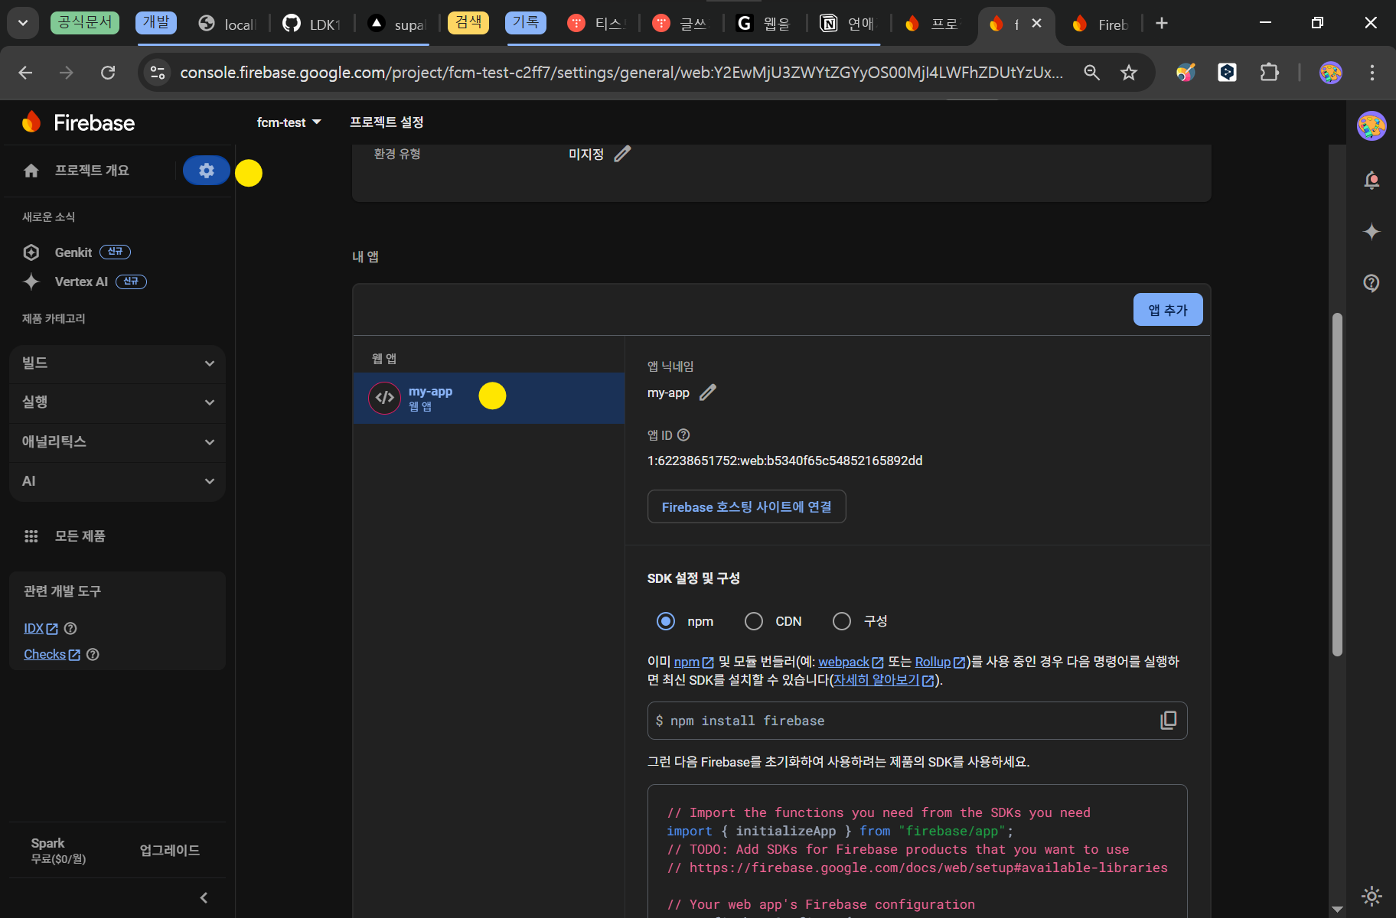
Task: Collapse the sidebar with the chevron arrow
Action: pos(204,897)
